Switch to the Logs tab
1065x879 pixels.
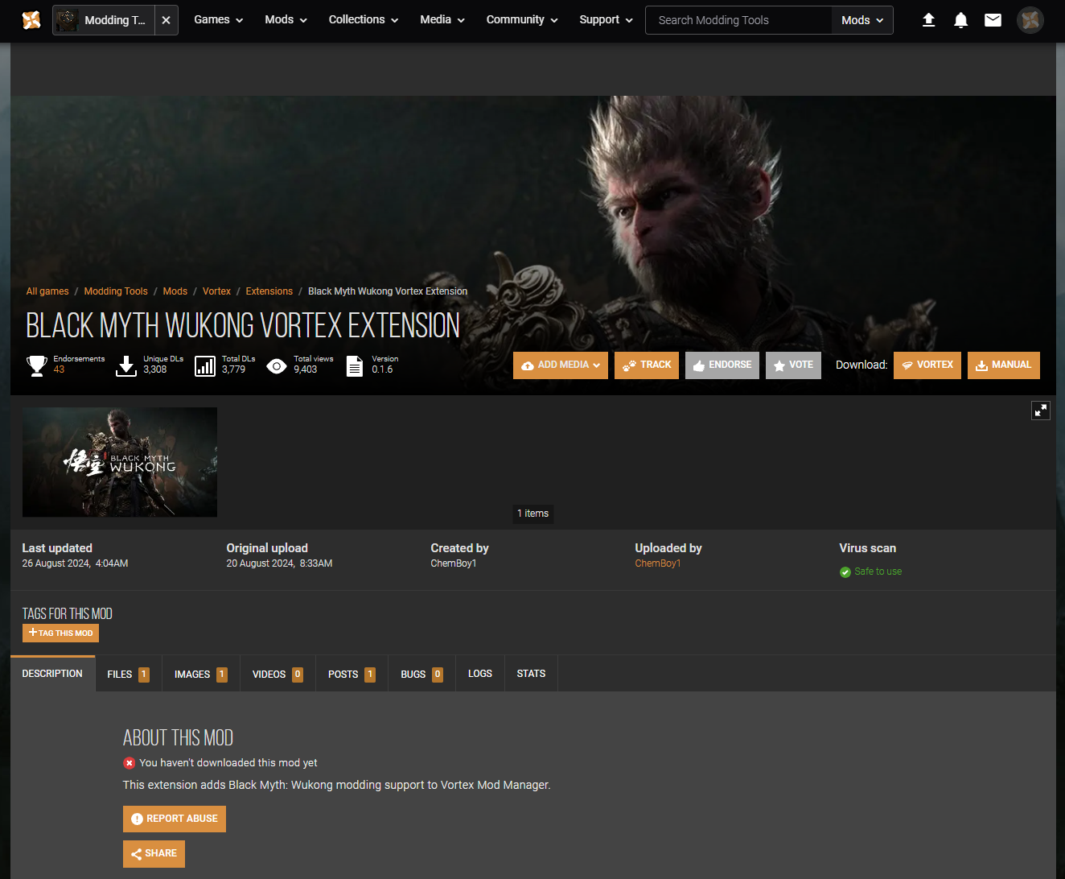[x=480, y=674]
